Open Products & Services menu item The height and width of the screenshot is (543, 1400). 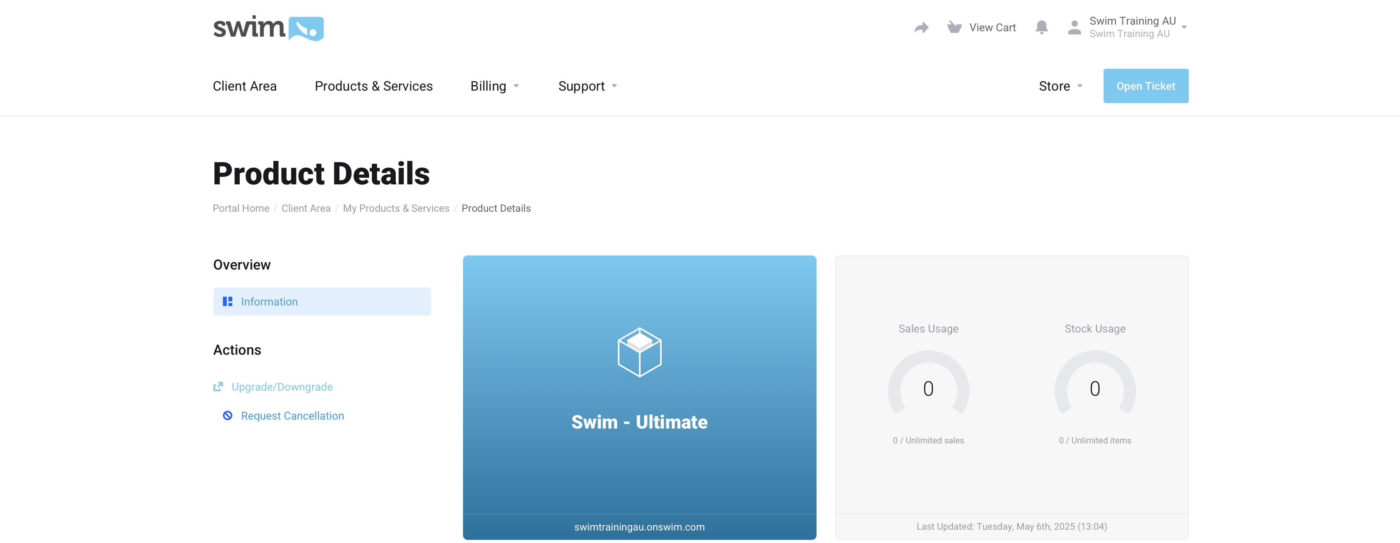pyautogui.click(x=374, y=86)
